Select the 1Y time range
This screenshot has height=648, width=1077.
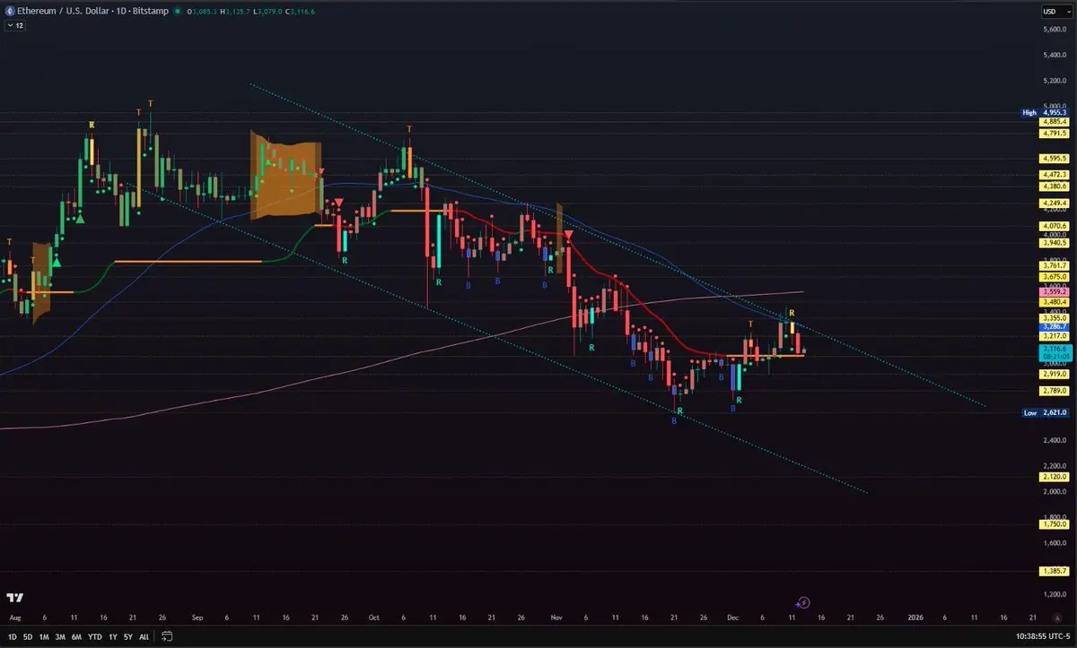[x=112, y=635]
